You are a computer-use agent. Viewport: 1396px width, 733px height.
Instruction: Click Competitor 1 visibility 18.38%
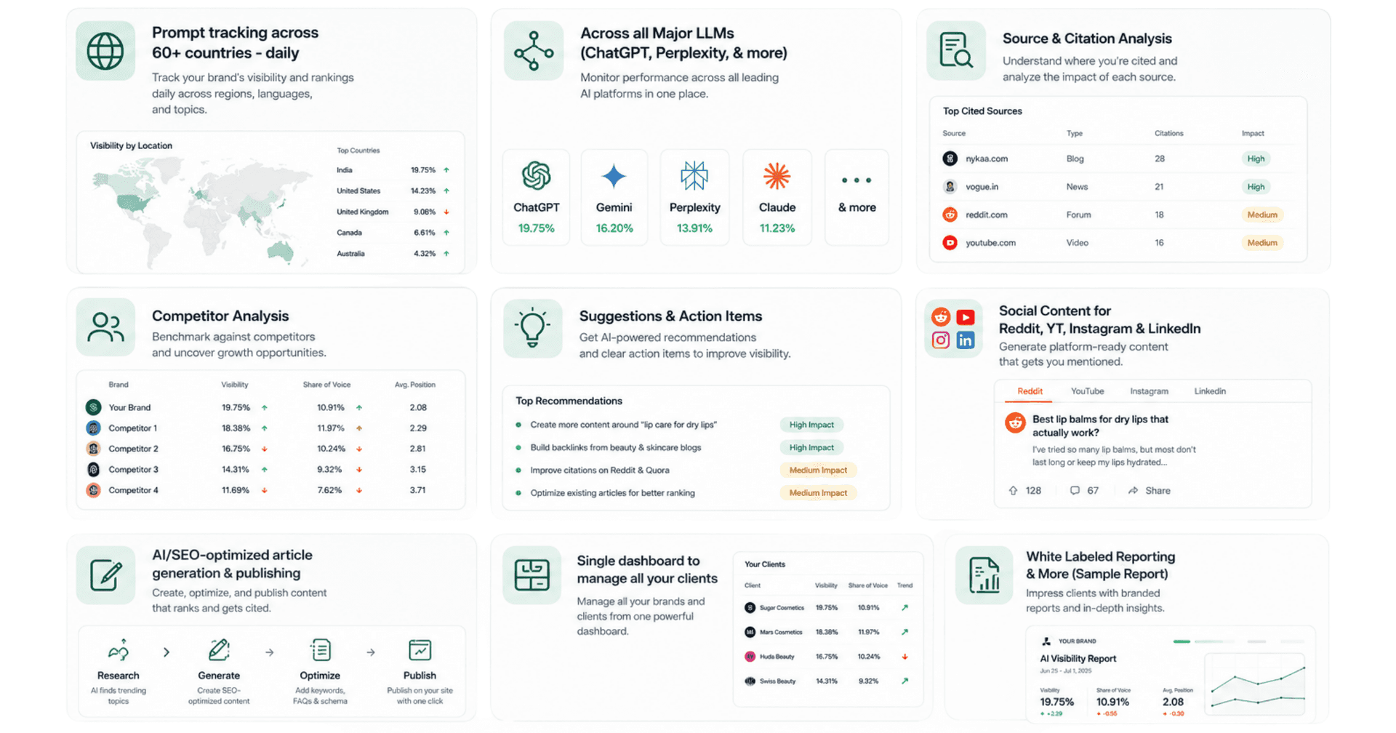tap(236, 428)
